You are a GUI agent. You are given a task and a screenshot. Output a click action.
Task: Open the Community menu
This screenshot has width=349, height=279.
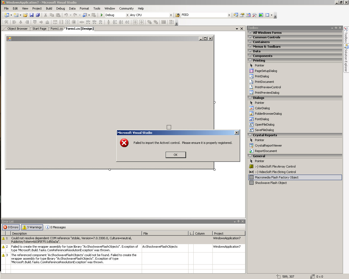[x=126, y=8]
